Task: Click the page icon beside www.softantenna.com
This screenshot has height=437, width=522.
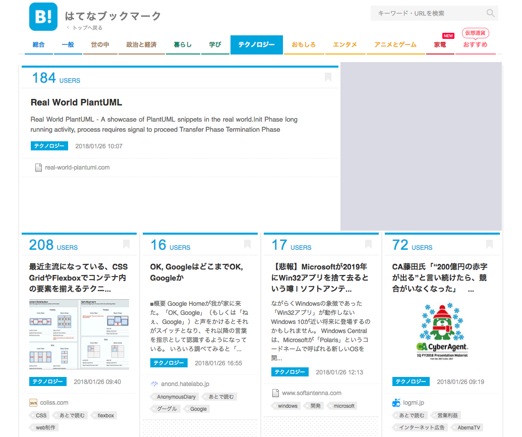Action: 276,393
